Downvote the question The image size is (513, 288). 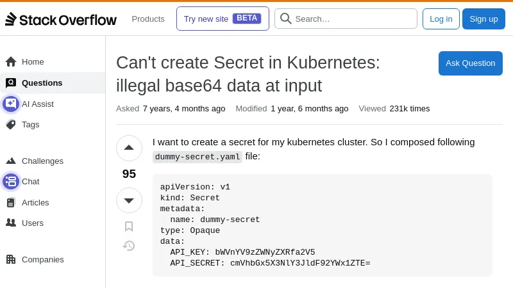(x=129, y=200)
